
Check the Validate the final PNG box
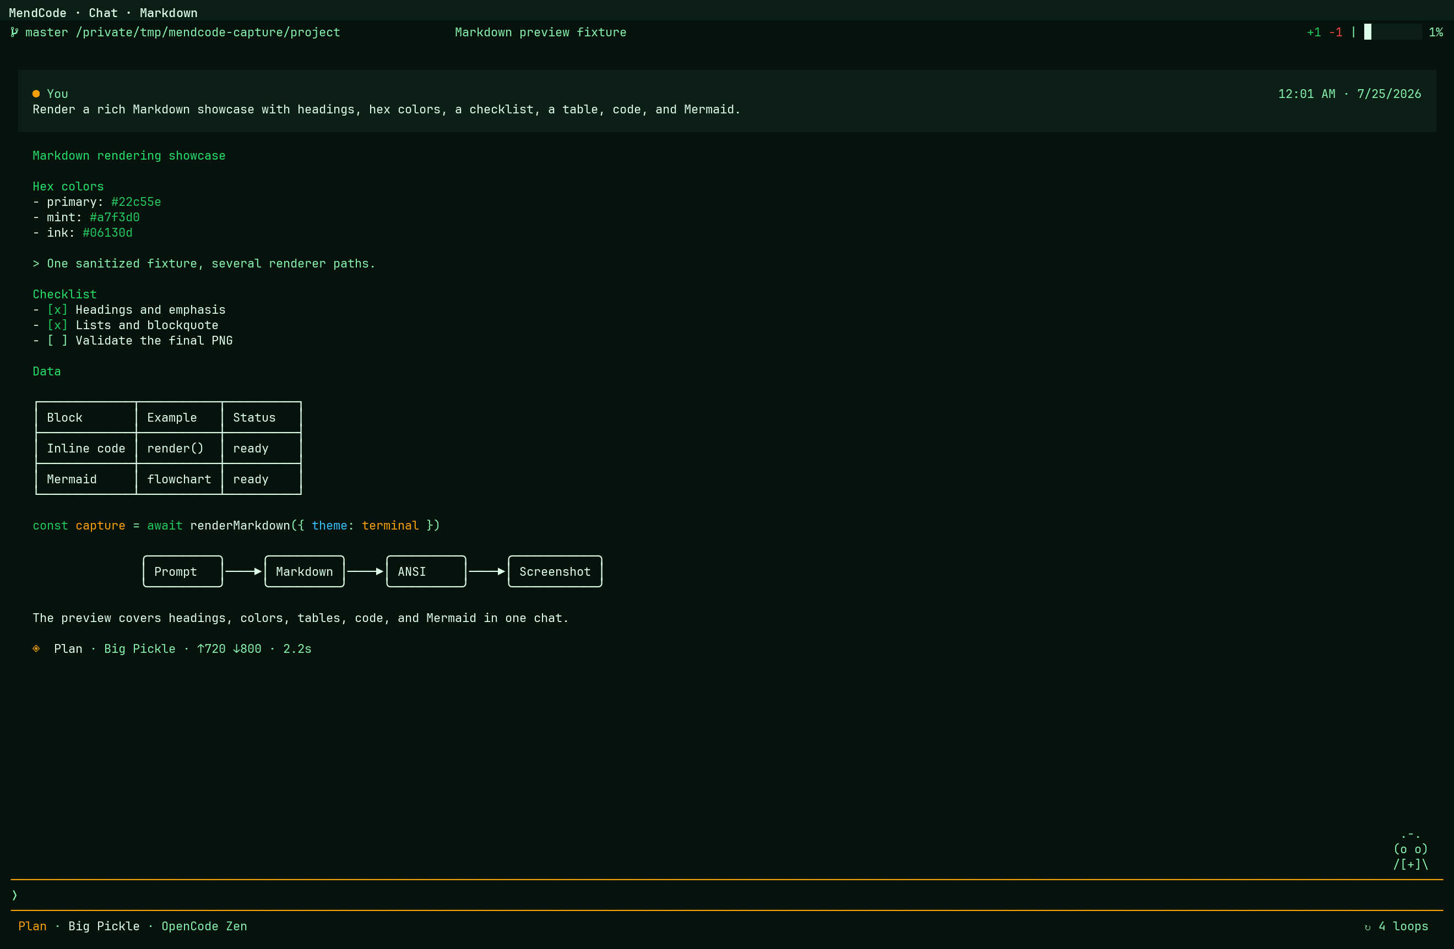(x=57, y=340)
